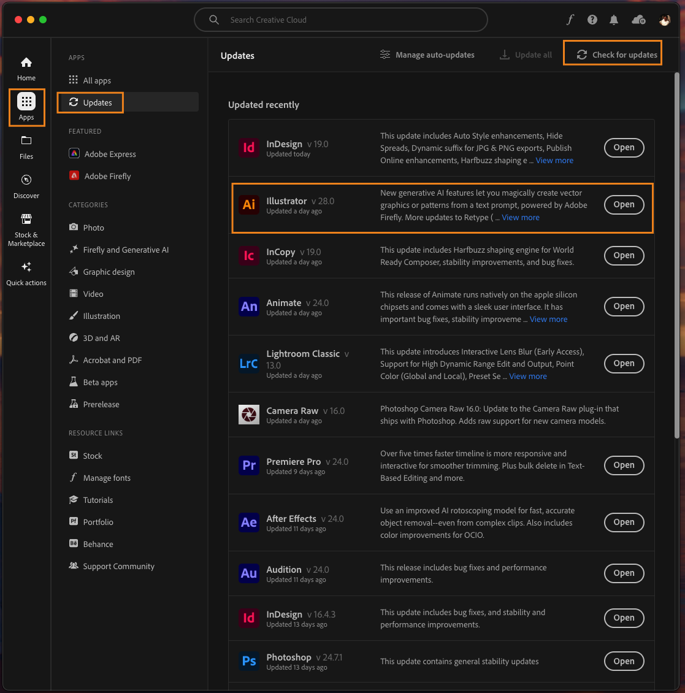Click Manage auto-updates

[427, 55]
